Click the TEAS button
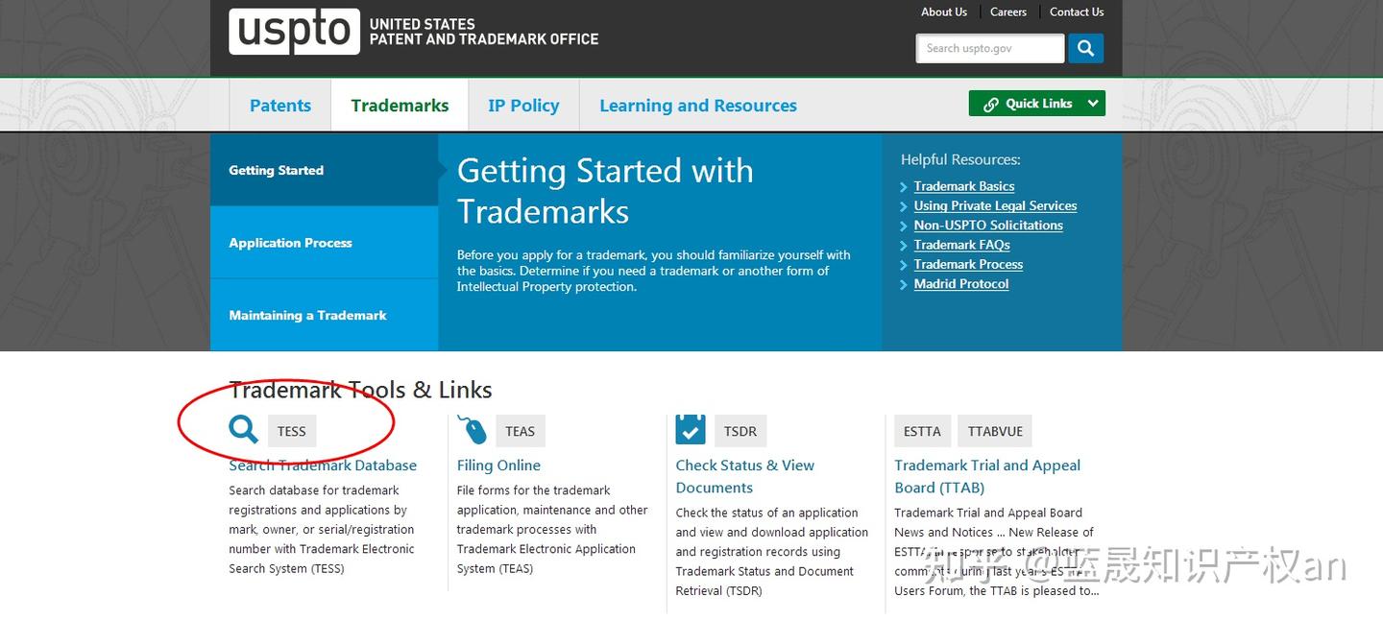 (x=521, y=431)
